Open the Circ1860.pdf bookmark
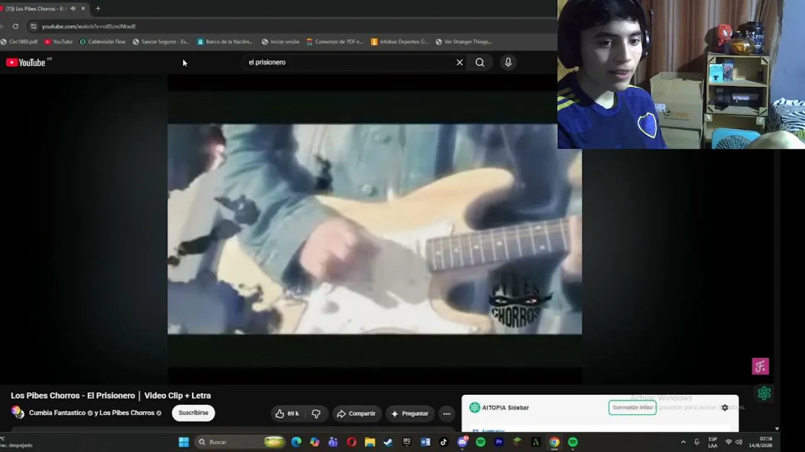805x452 pixels. click(x=19, y=42)
